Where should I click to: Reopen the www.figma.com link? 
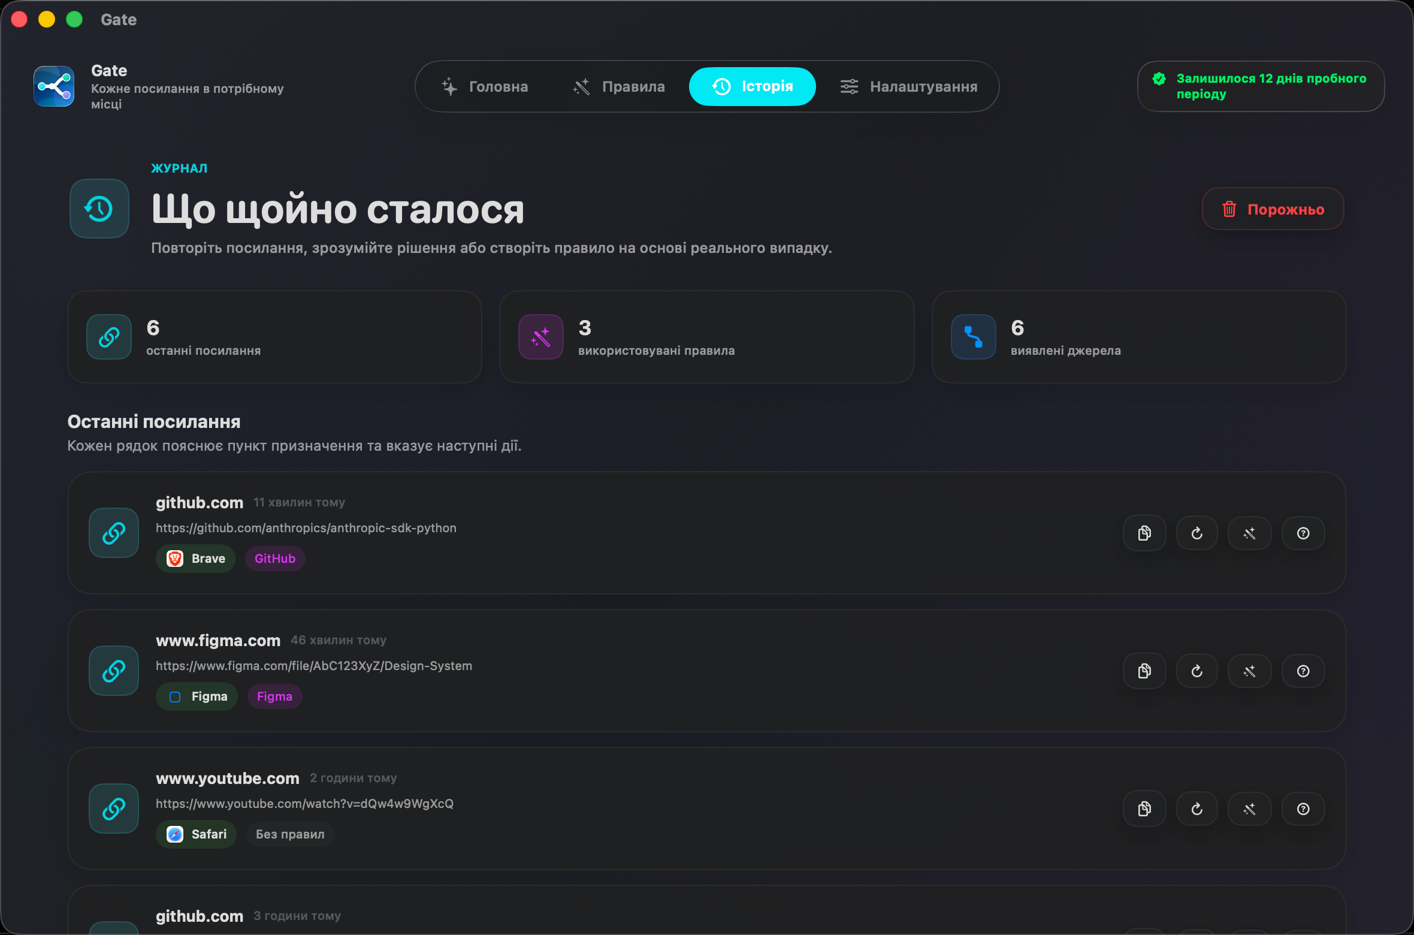click(1197, 671)
